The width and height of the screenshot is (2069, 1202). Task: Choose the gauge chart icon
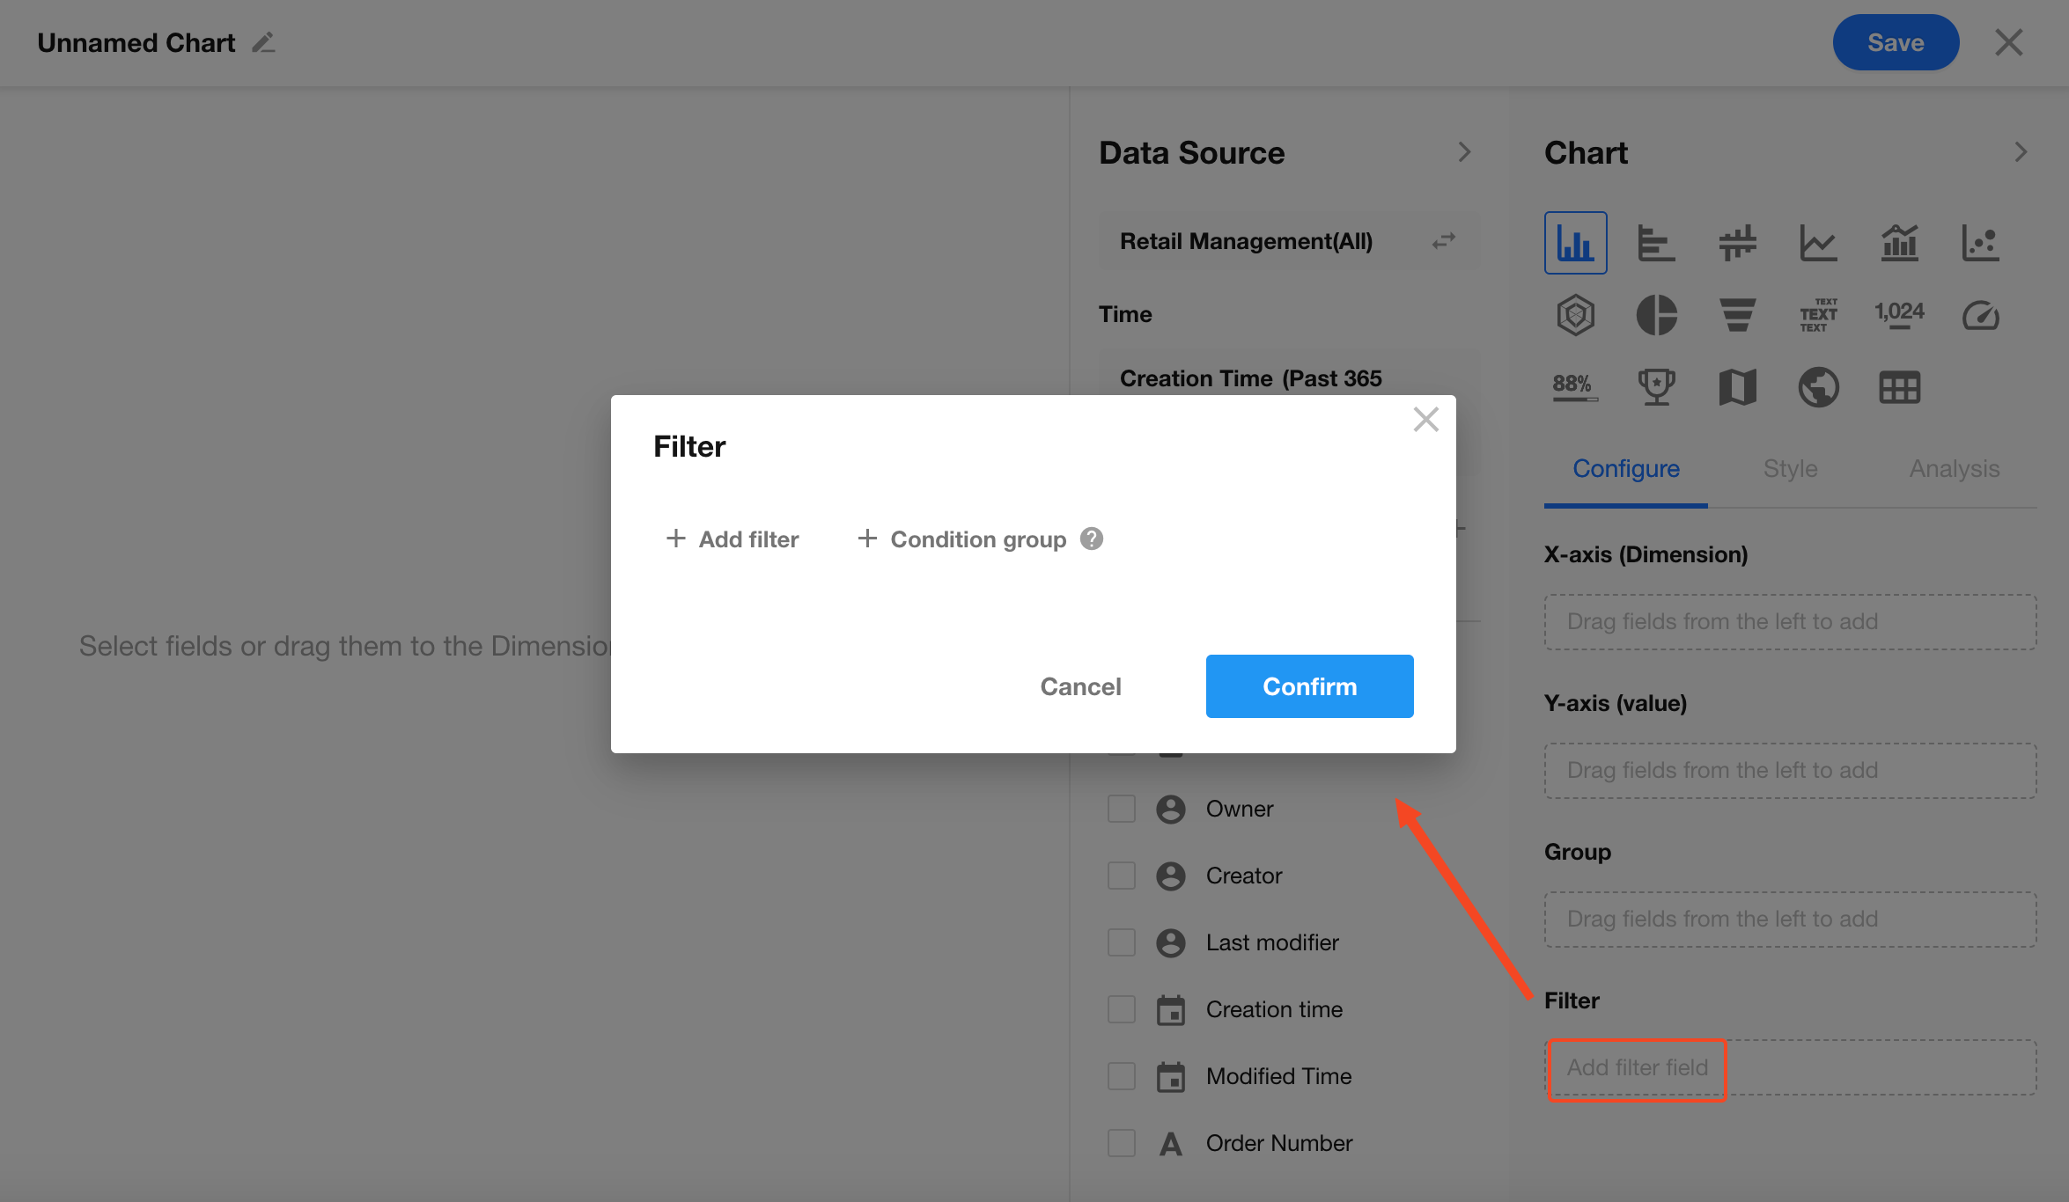point(1980,315)
